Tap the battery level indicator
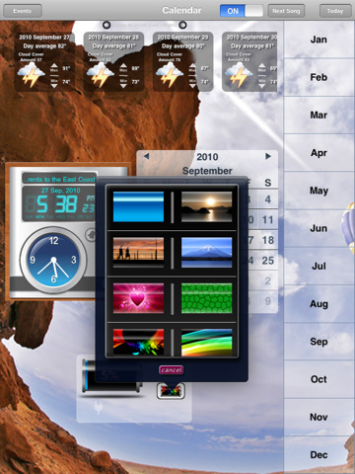Viewport: 355px width, 474px height. click(x=111, y=377)
